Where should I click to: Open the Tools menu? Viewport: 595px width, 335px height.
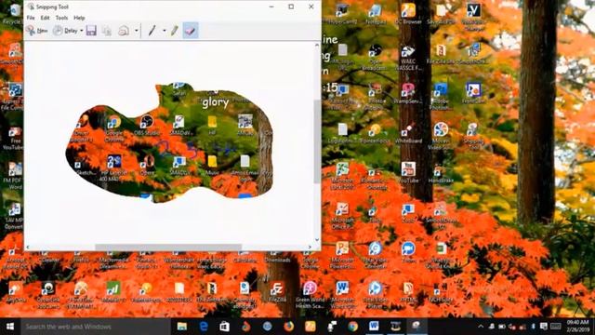[x=61, y=18]
